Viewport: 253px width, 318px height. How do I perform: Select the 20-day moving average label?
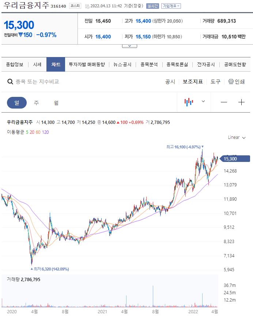[32, 132]
